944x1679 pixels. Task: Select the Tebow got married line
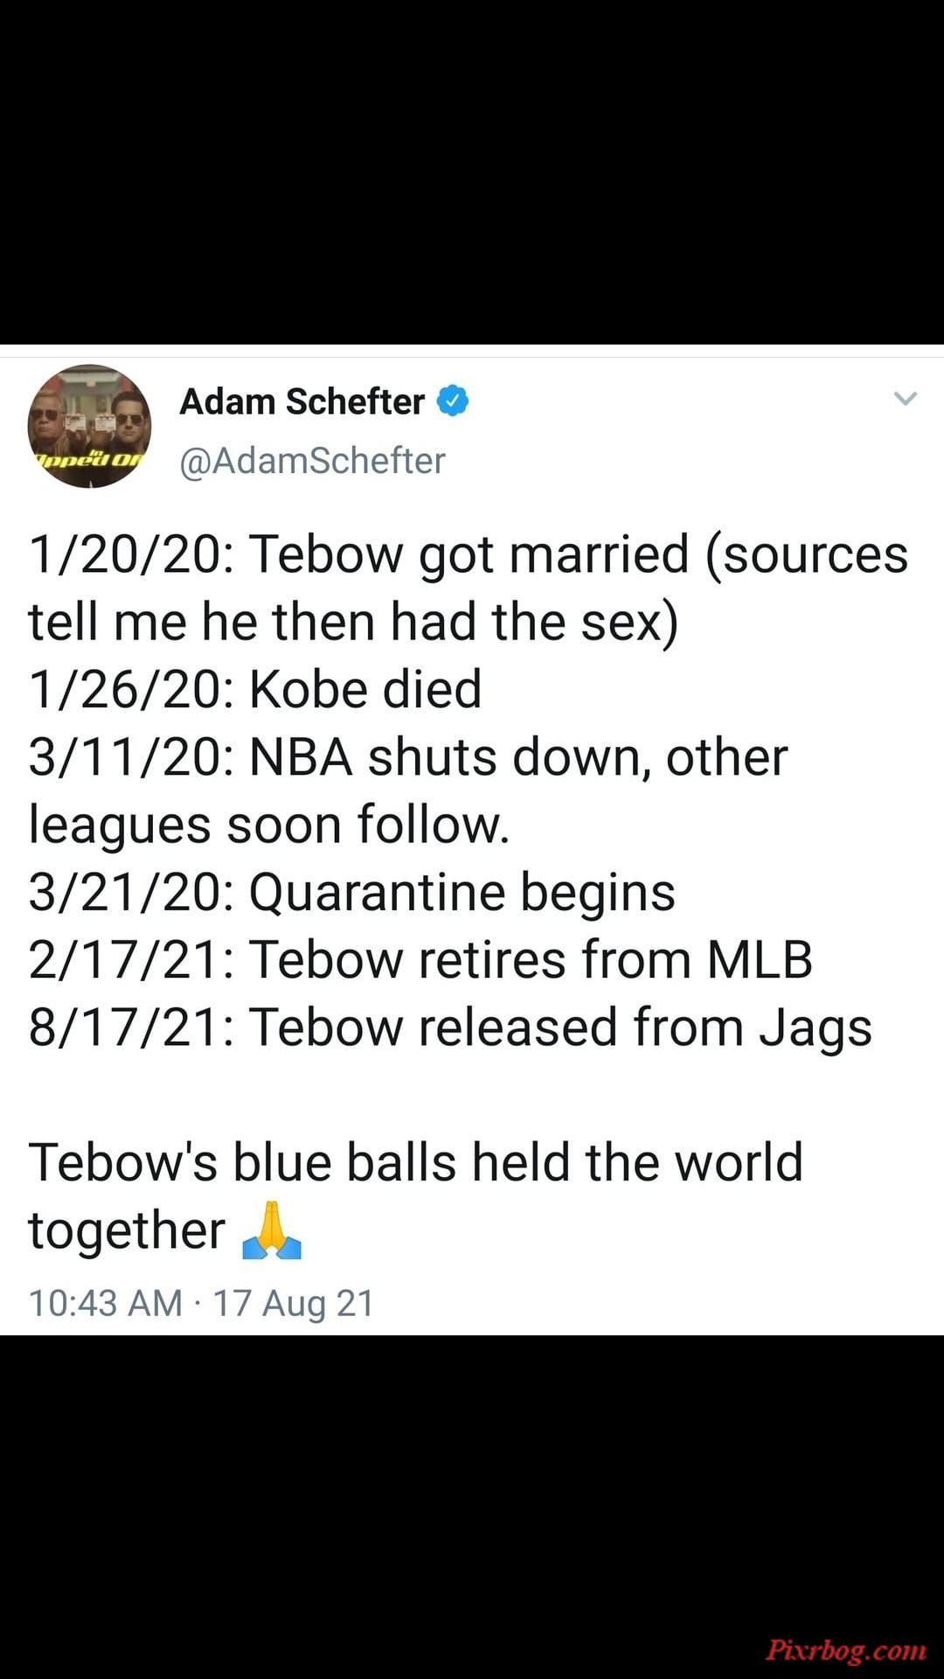469,554
